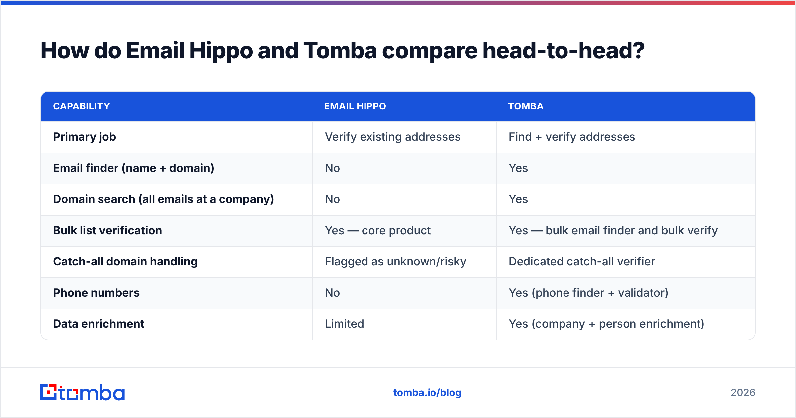Click 'Dedicated catch-all verifier' cell
The height and width of the screenshot is (418, 796).
click(x=582, y=262)
